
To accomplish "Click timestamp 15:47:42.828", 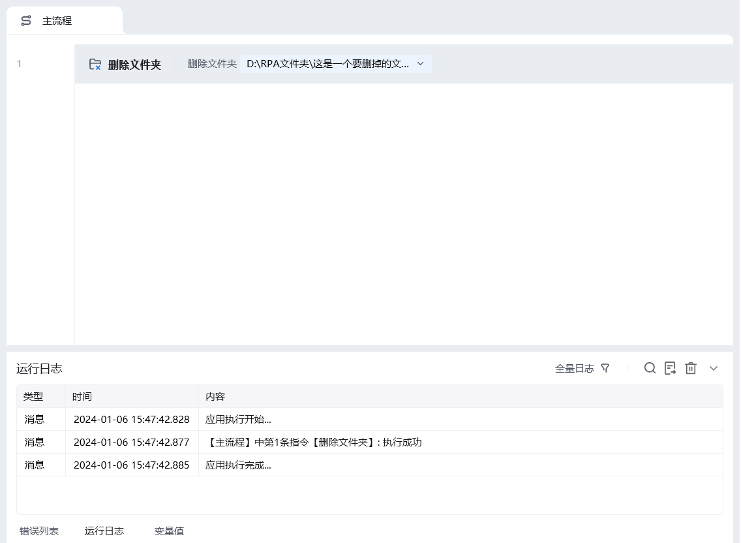I will [x=131, y=420].
